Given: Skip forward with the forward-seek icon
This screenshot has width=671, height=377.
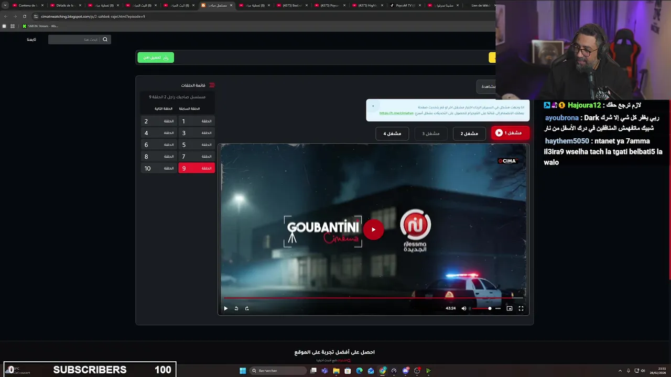Looking at the screenshot, I should [x=247, y=308].
